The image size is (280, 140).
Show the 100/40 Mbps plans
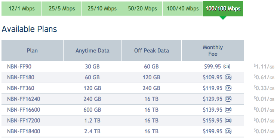tap(183, 9)
